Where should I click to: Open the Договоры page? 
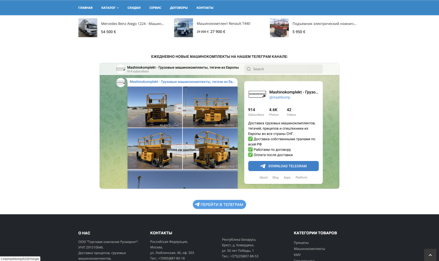pos(179,8)
